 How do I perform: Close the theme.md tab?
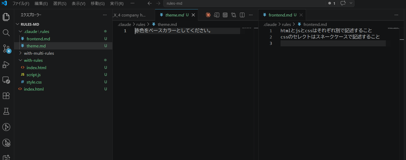pyautogui.click(x=193, y=15)
